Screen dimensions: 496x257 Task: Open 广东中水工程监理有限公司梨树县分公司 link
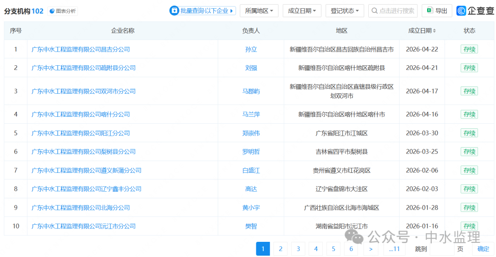coord(84,152)
